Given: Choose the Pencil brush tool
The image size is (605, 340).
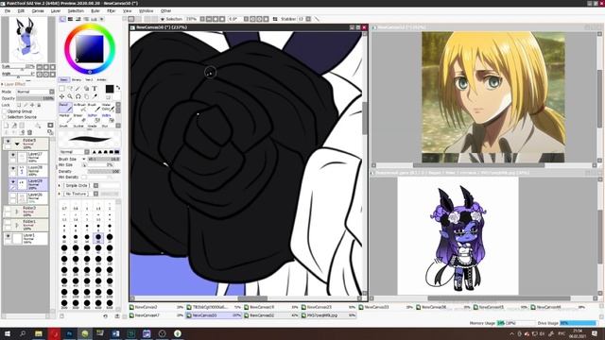Looking at the screenshot, I should pyautogui.click(x=65, y=107).
